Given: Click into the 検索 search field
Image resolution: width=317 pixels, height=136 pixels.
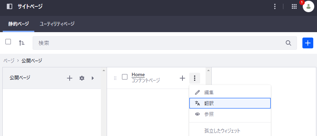Looking at the screenshot, I should [x=160, y=43].
